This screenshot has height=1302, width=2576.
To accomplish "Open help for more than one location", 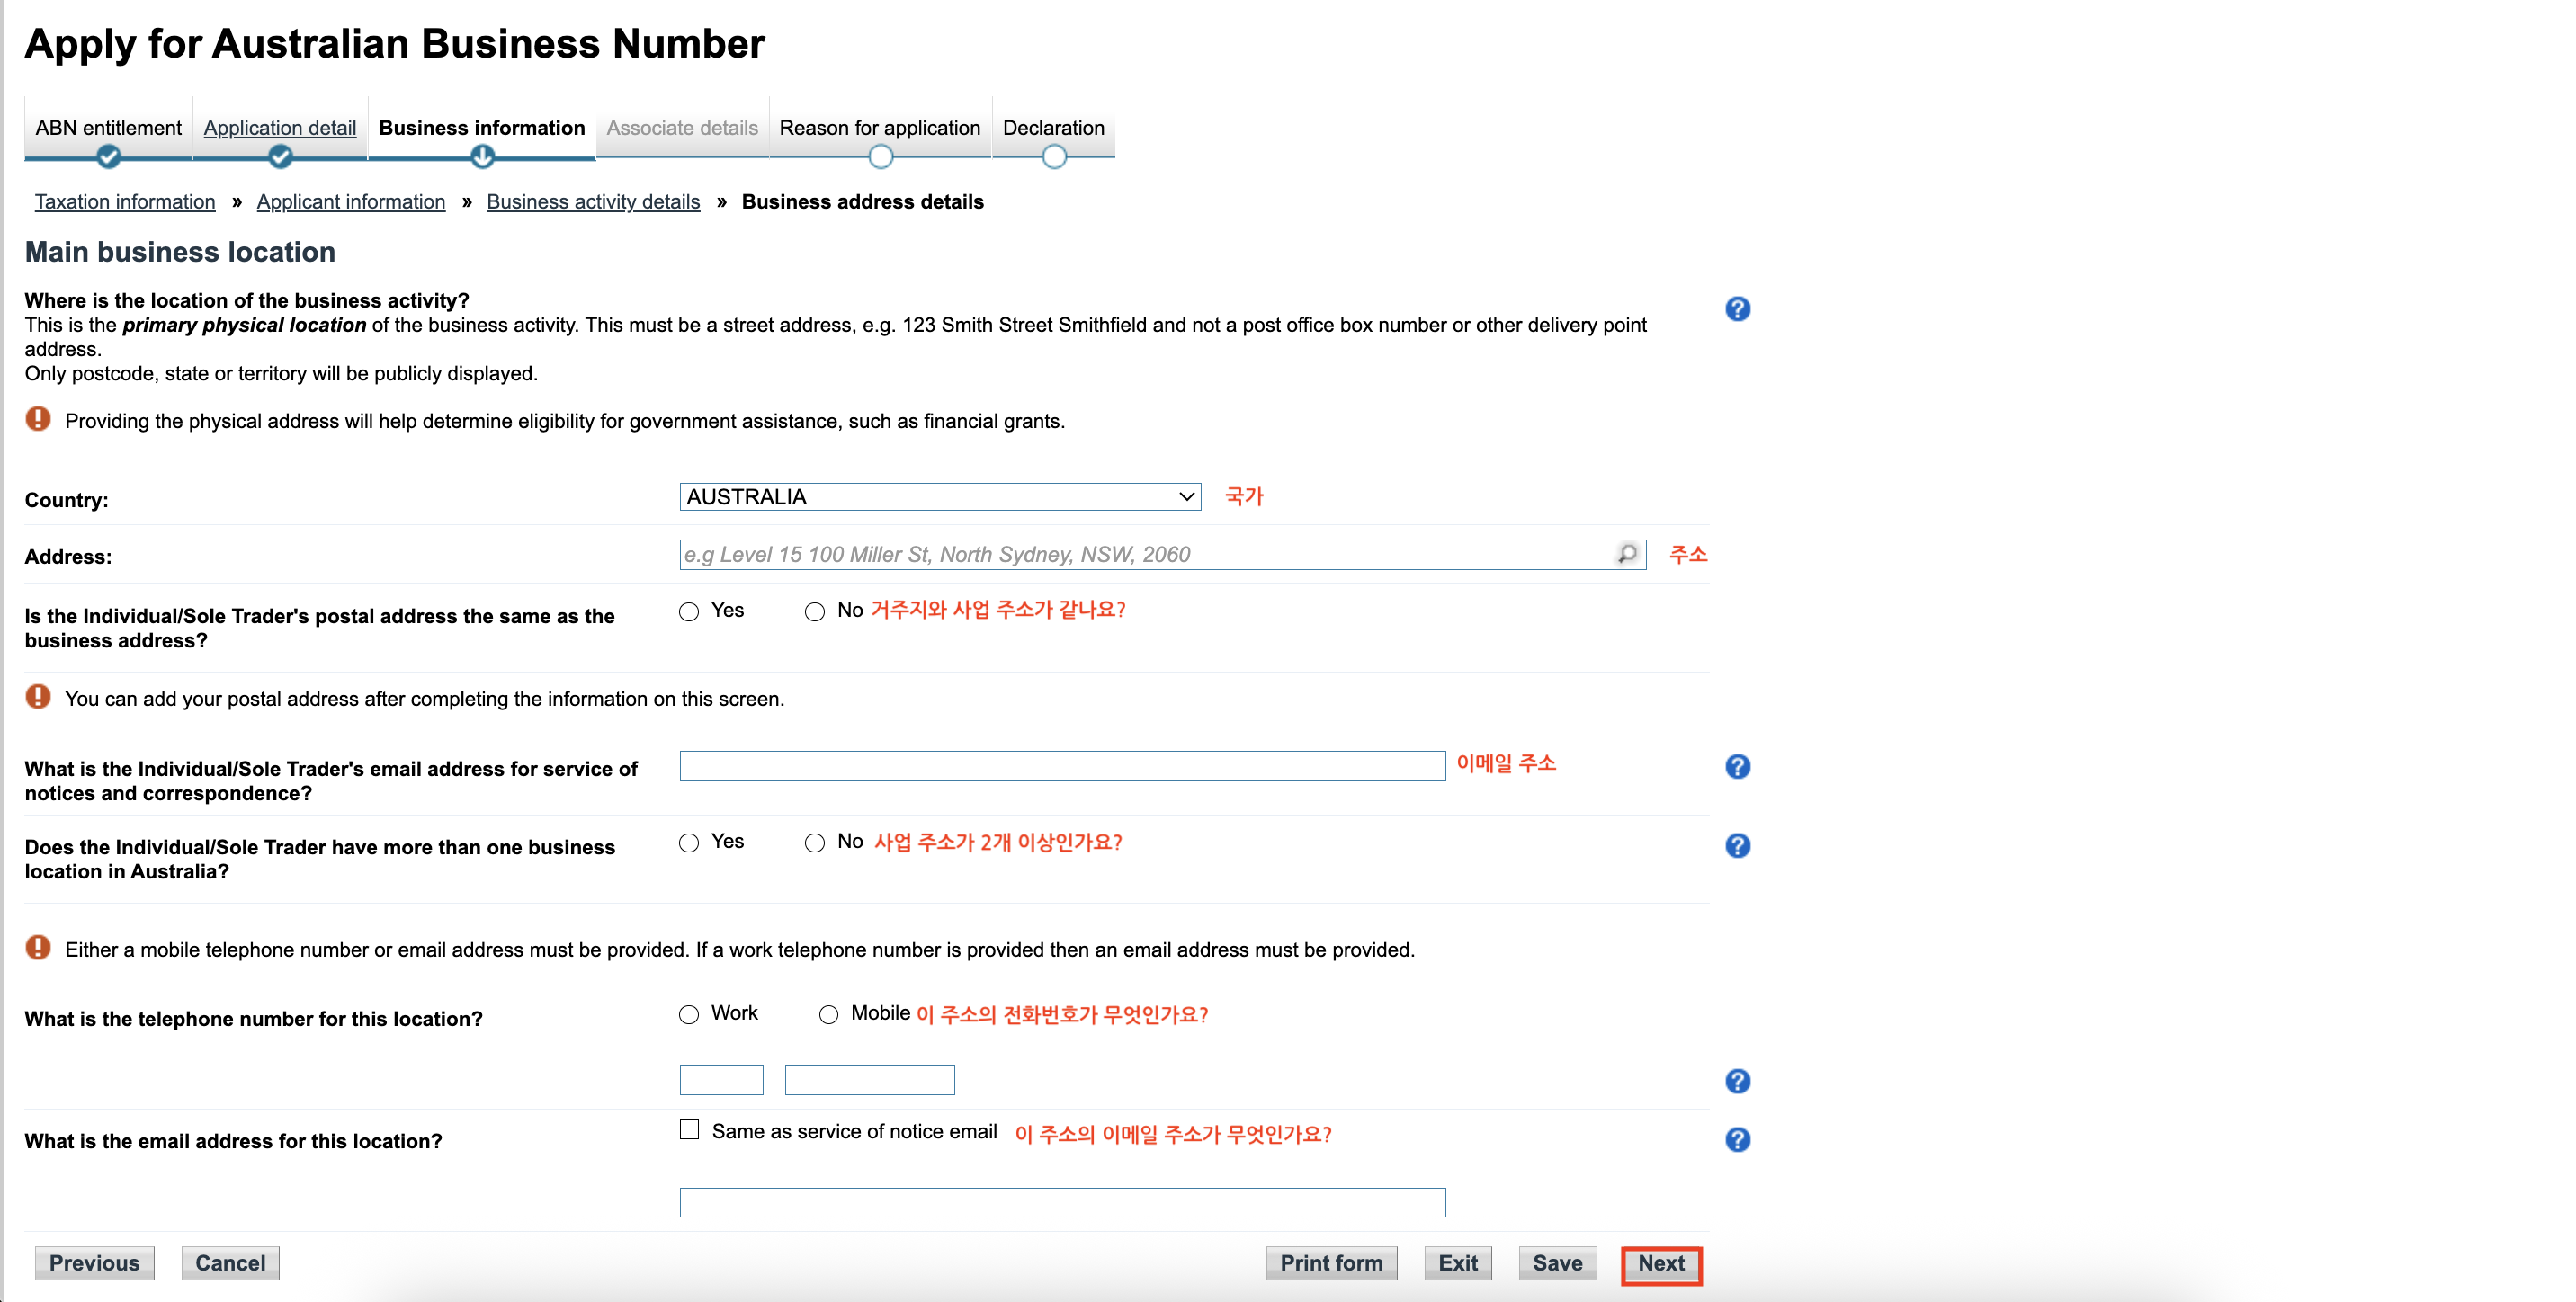I will click(1737, 846).
